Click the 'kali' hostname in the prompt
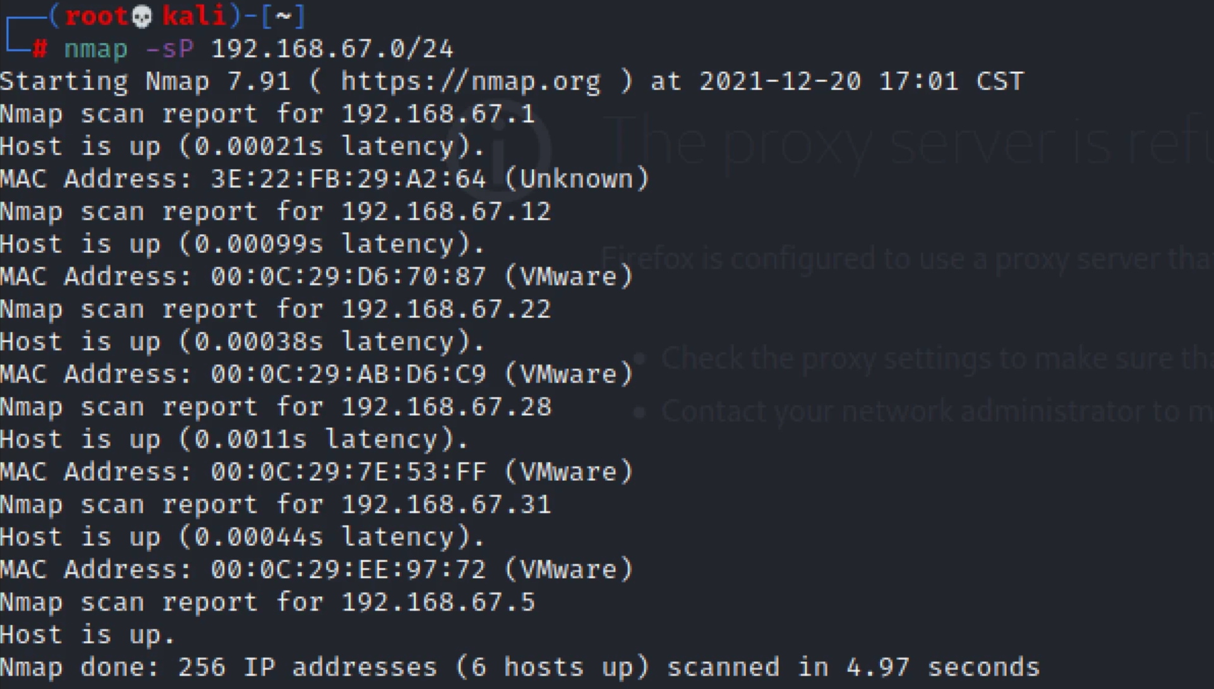 click(194, 16)
